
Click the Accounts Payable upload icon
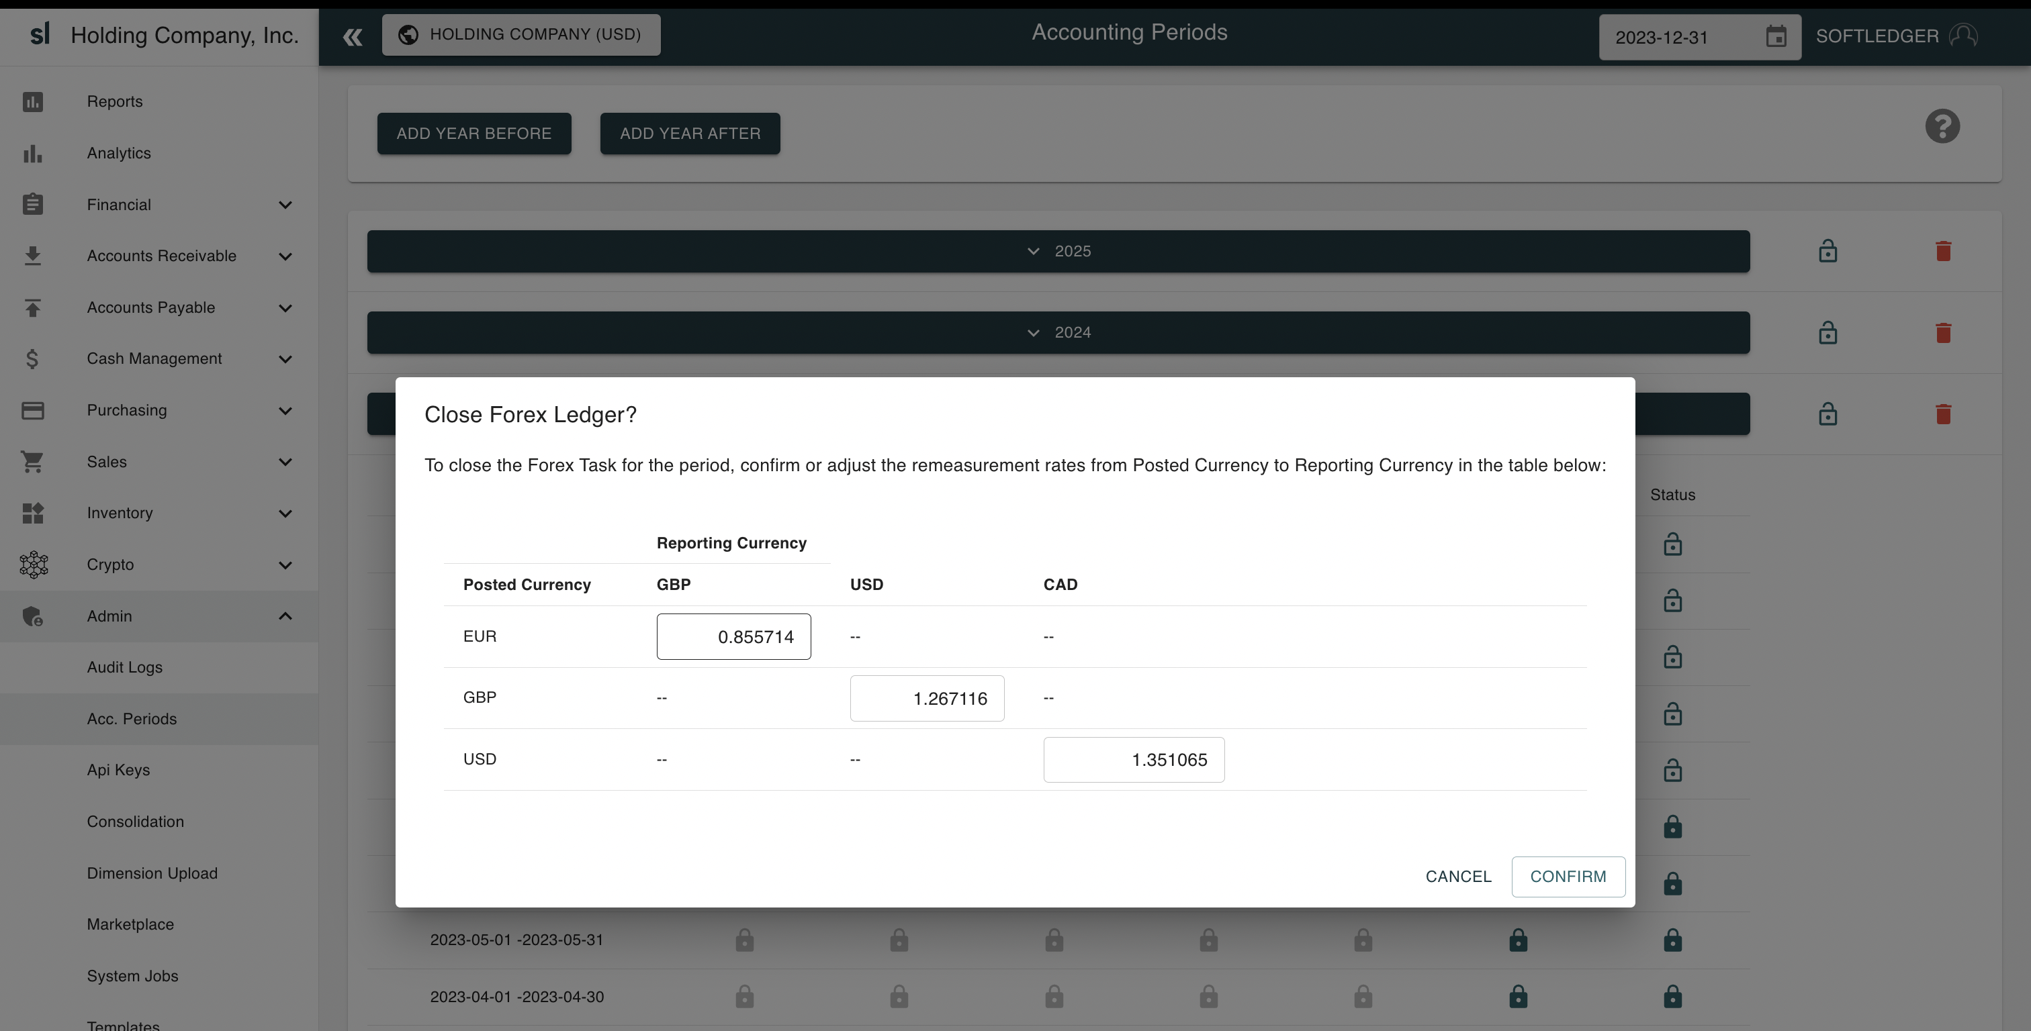[x=32, y=307]
